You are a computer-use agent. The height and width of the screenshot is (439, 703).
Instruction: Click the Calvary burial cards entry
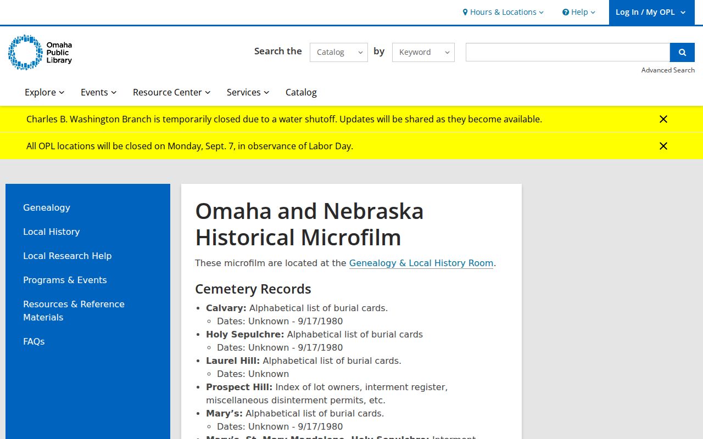click(297, 308)
